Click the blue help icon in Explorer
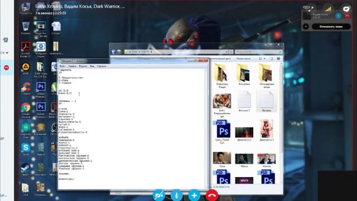 pos(278,59)
